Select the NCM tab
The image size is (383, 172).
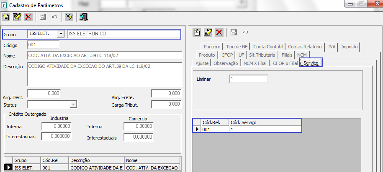click(x=302, y=55)
